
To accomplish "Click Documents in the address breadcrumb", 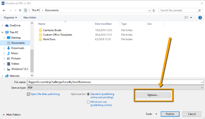I will 52,10.
